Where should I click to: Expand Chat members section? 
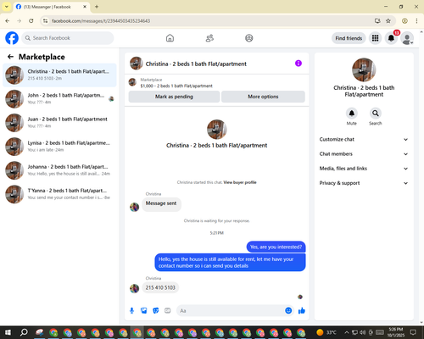tap(364, 154)
